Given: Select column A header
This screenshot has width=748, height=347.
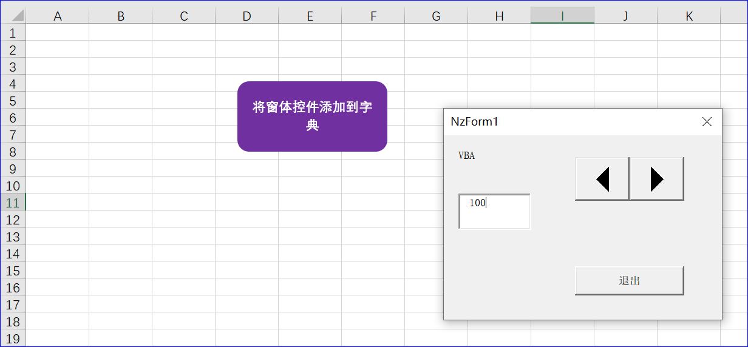Looking at the screenshot, I should 58,16.
